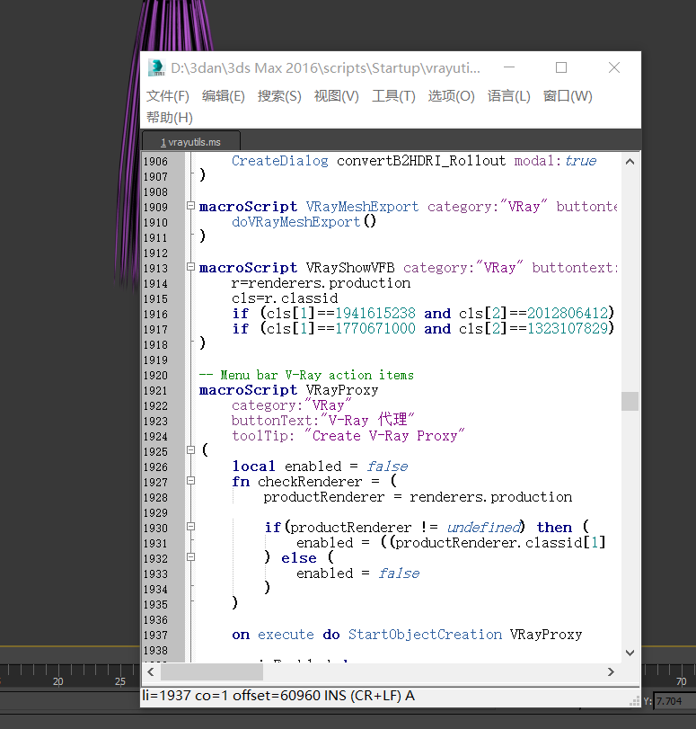Open the 文件(F) menu
Image resolution: width=696 pixels, height=729 pixels.
click(168, 96)
